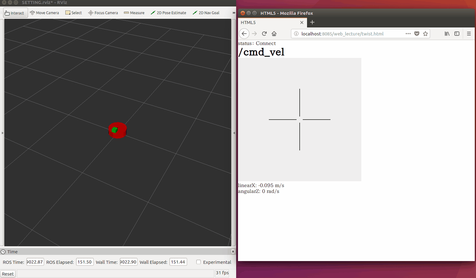The width and height of the screenshot is (476, 278).
Task: Select the Interact tool in RViz
Action: point(15,13)
